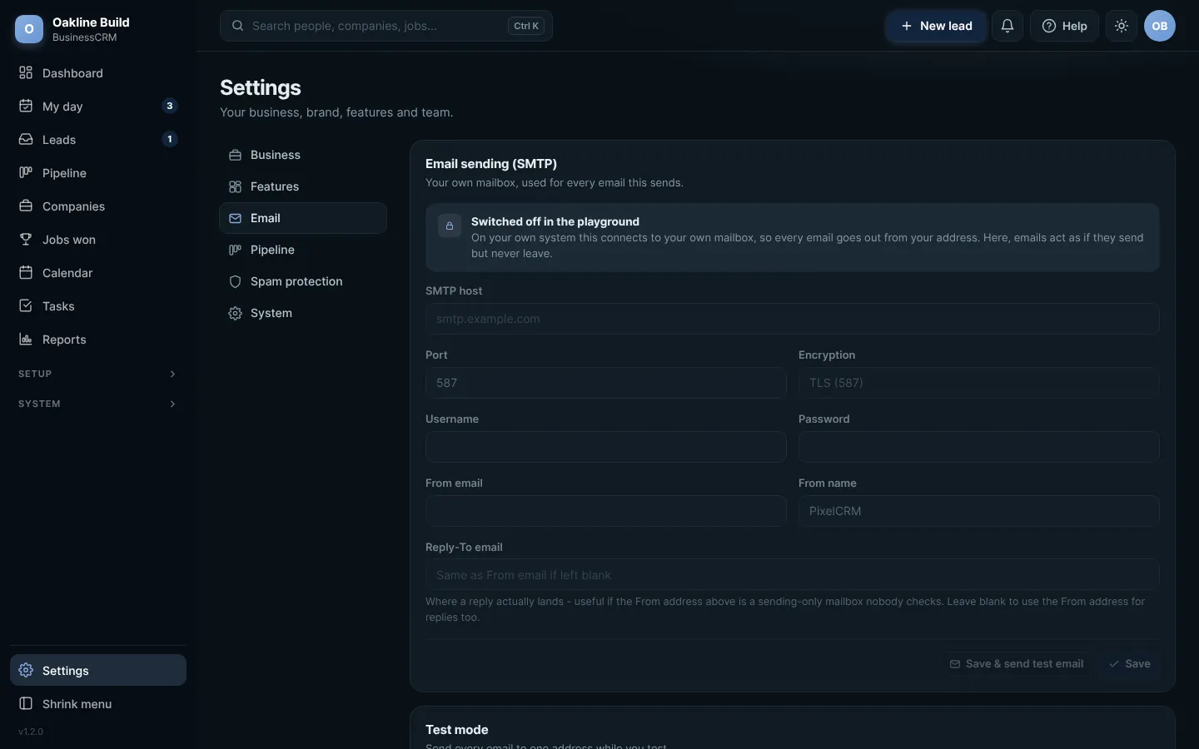The image size is (1199, 749).
Task: Click the My day calendar-check icon
Action: (26, 107)
